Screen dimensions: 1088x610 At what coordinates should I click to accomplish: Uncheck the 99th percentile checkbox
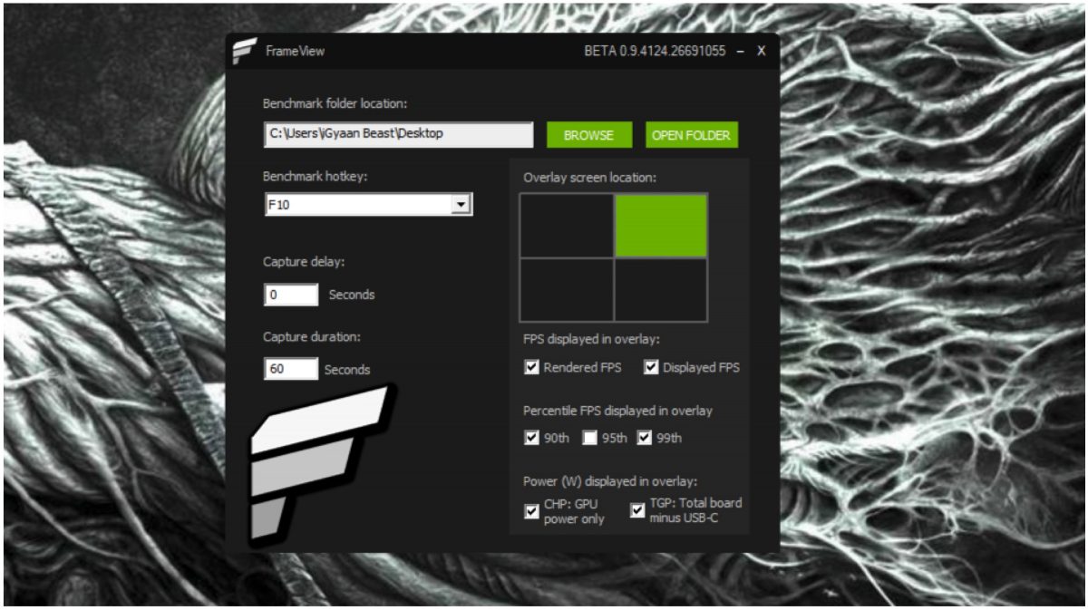[x=645, y=438]
